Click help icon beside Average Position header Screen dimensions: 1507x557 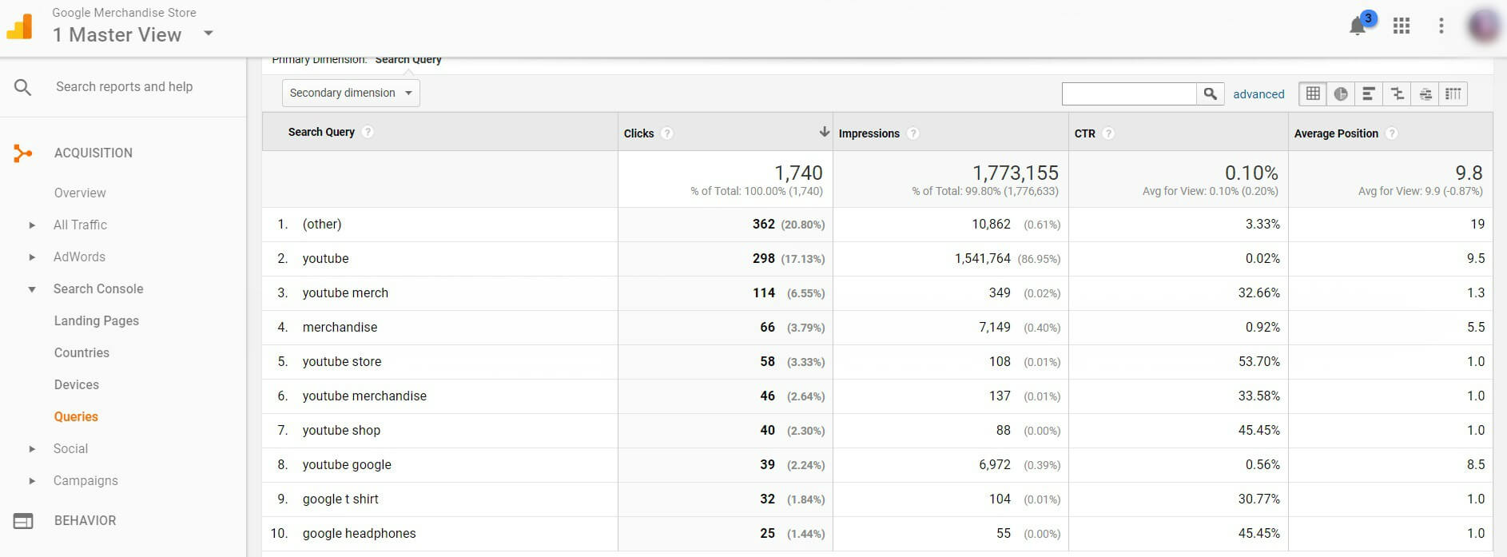(x=1392, y=133)
